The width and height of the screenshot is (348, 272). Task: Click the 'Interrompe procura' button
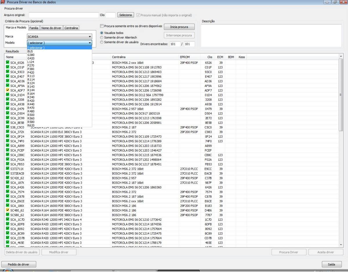(179, 35)
